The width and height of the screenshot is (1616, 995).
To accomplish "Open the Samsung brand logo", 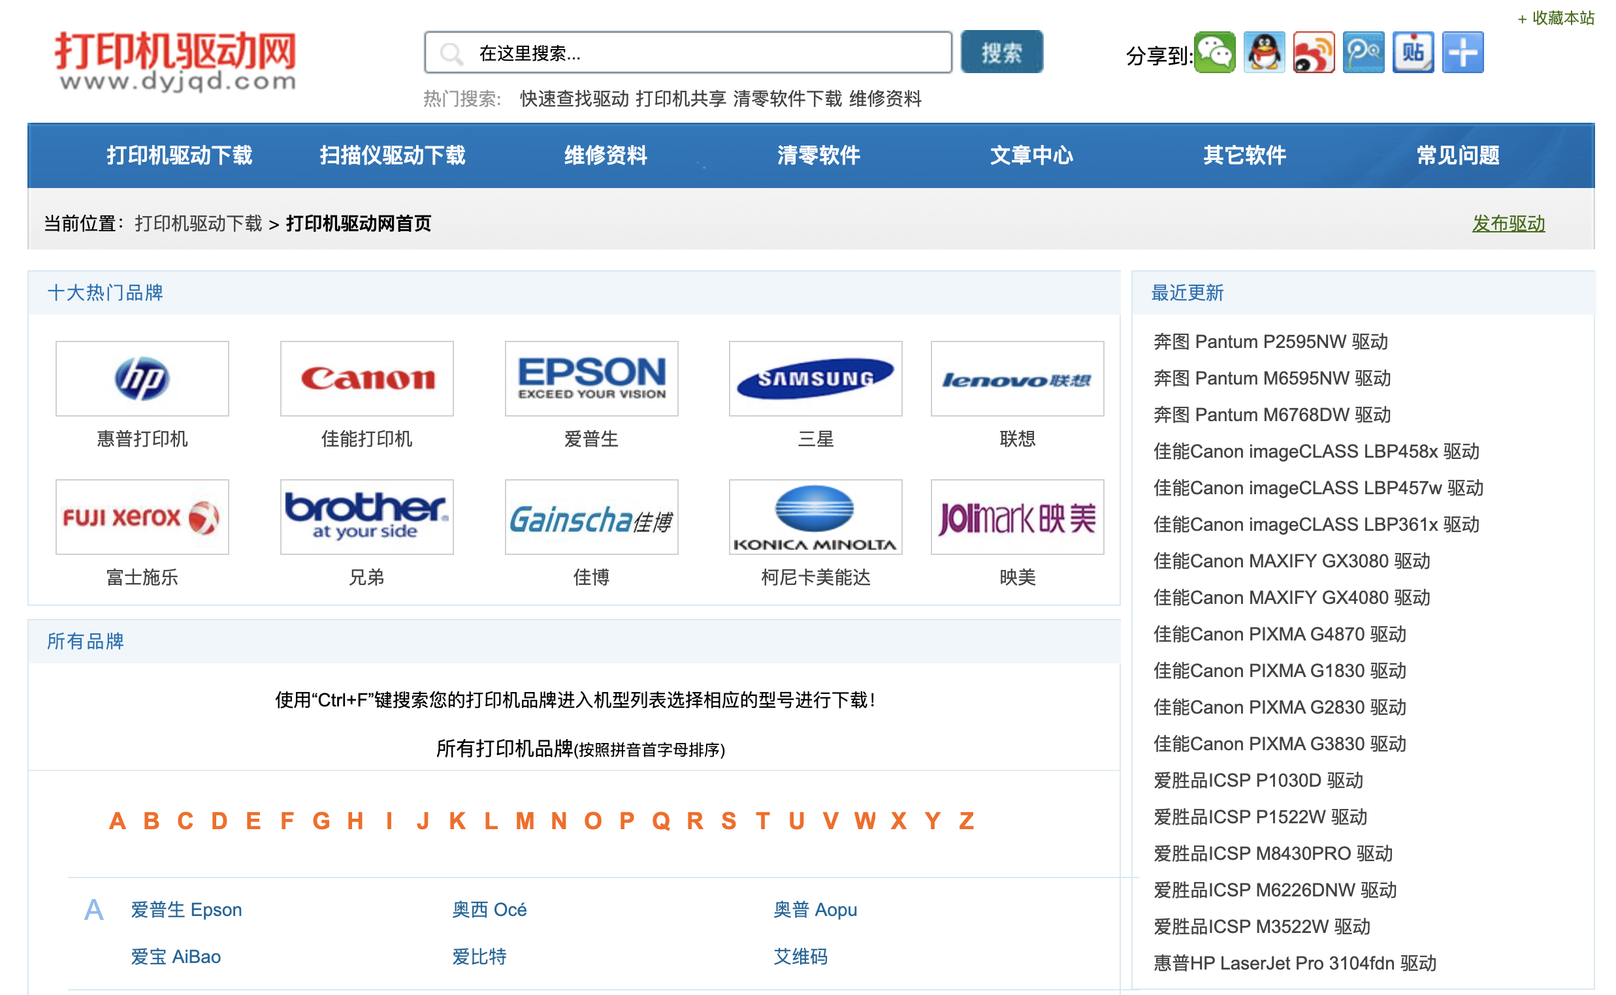I will 816,379.
